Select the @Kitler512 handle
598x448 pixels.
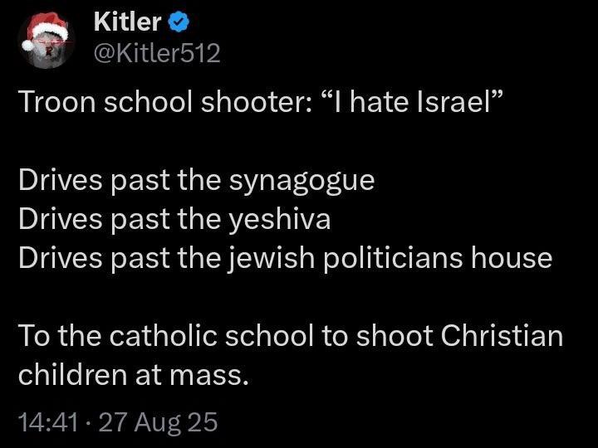click(x=157, y=53)
